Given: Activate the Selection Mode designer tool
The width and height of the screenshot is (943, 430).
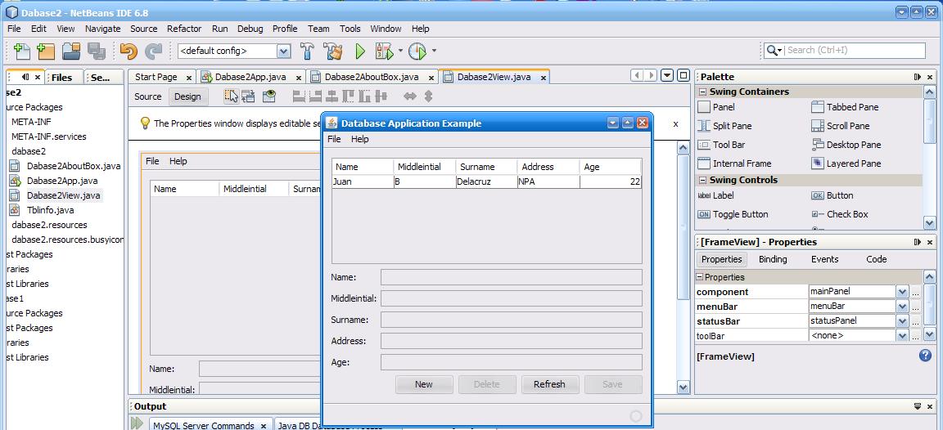Looking at the screenshot, I should (231, 96).
